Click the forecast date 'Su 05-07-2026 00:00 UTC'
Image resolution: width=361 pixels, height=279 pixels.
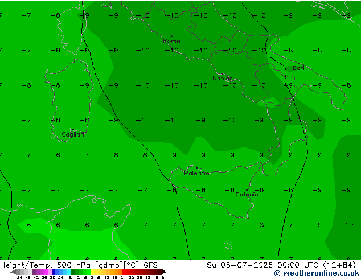click(x=264, y=265)
